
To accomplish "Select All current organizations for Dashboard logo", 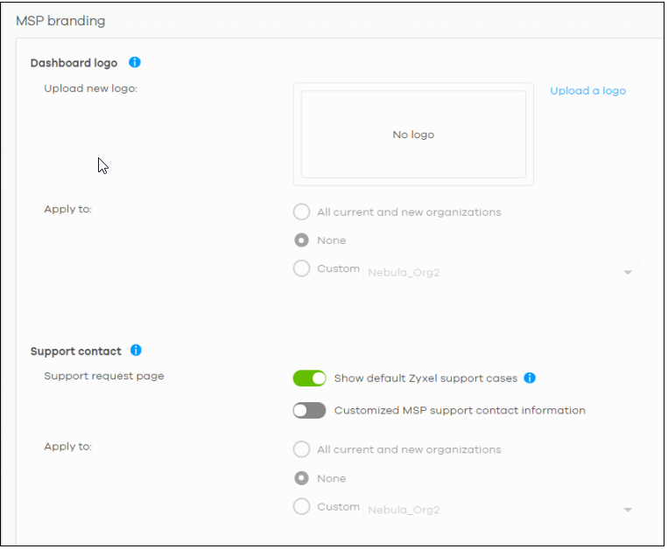I will click(x=302, y=212).
